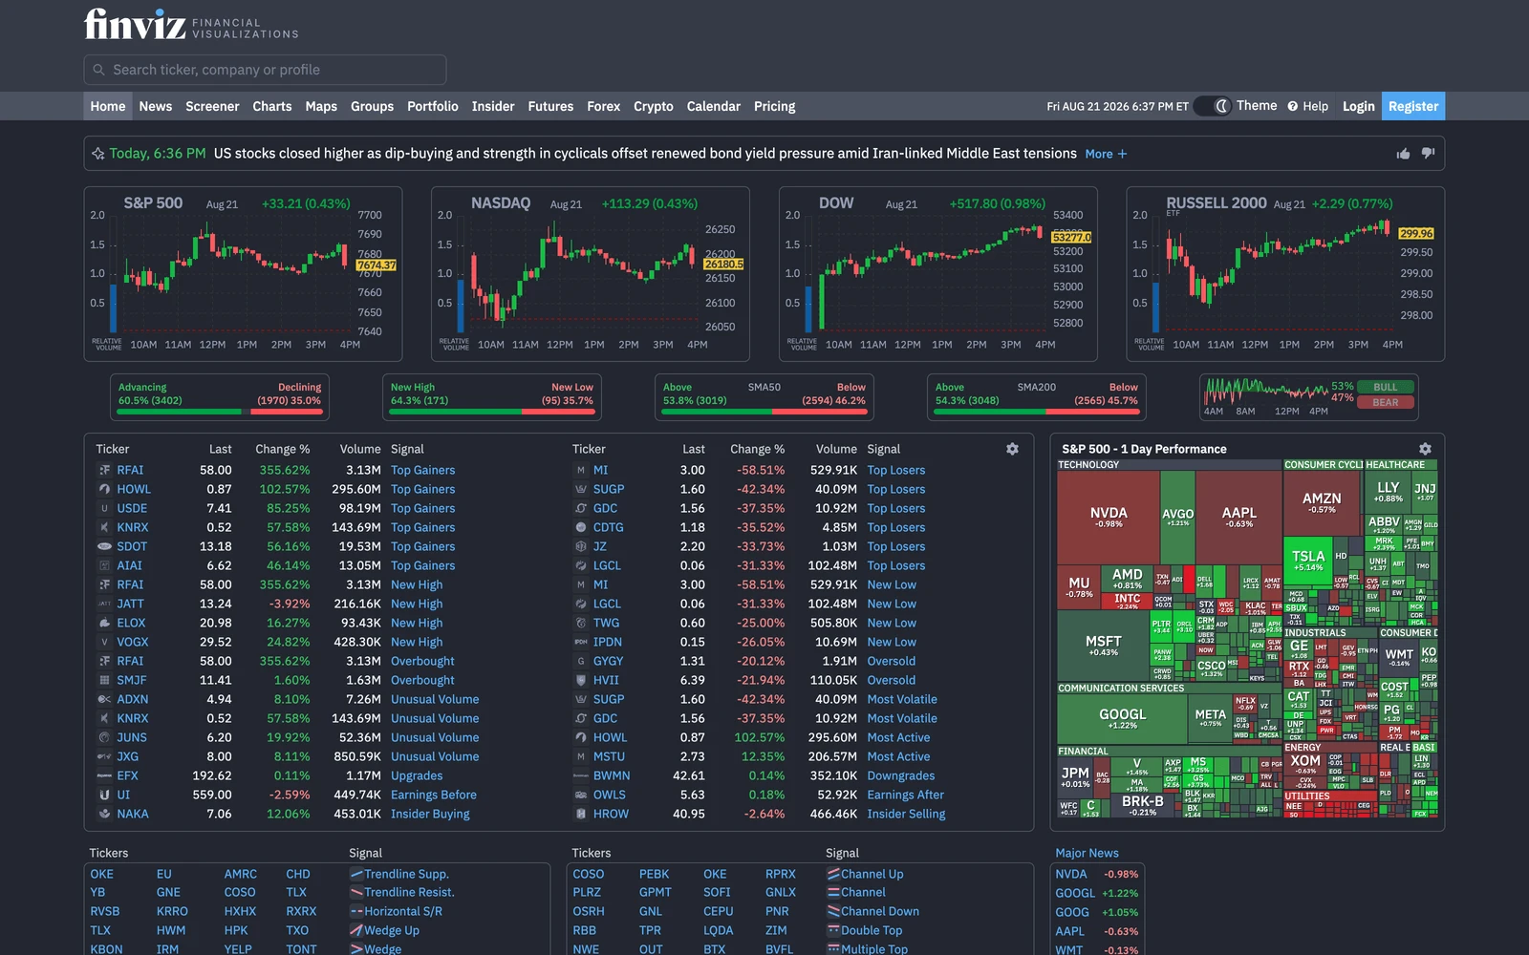Switch to the Crypto tab
This screenshot has width=1529, height=955.
point(654,106)
